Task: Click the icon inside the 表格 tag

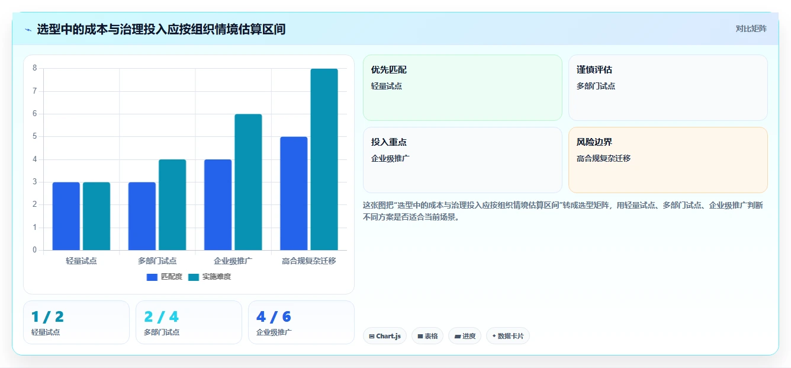Action: [420, 336]
